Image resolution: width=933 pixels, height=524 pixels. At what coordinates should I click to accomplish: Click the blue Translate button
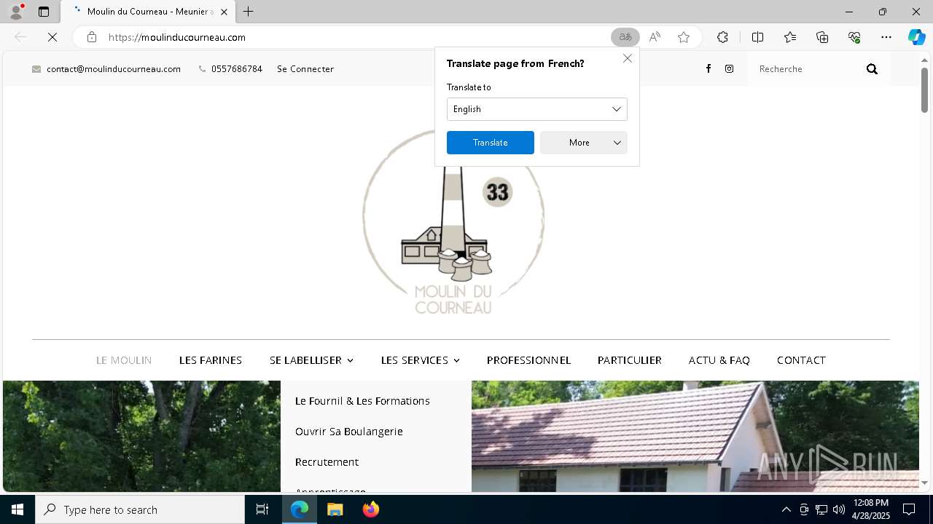[x=491, y=143]
